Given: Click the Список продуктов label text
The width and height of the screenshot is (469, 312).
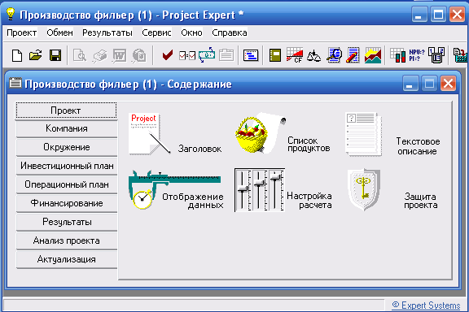Looking at the screenshot, I should click(x=309, y=144).
